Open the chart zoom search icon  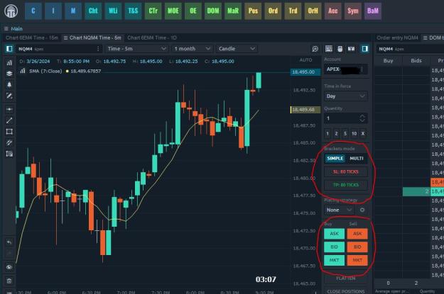(x=315, y=49)
